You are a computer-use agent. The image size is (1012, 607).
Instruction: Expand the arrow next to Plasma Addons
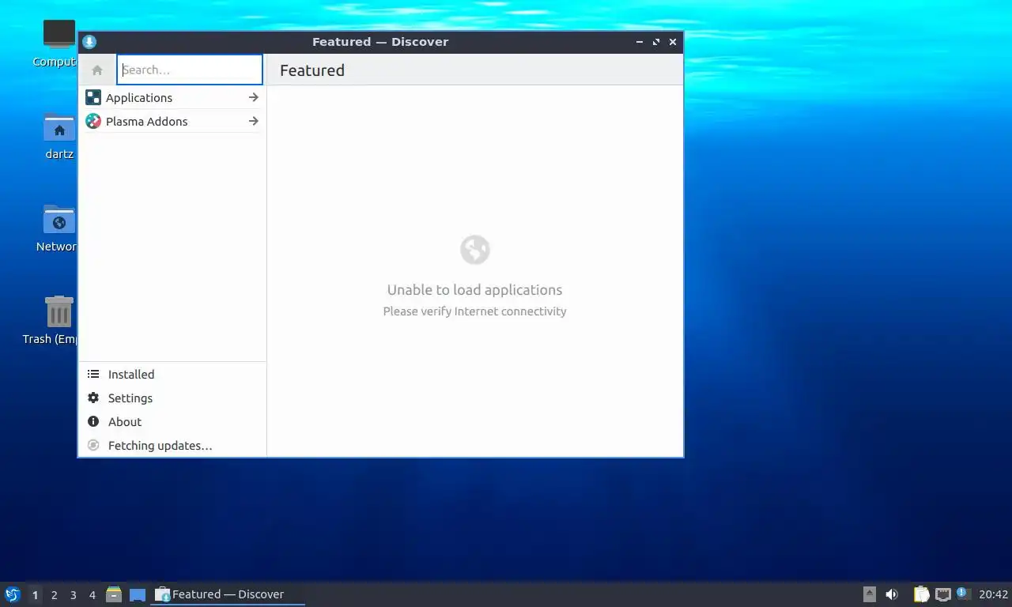pyautogui.click(x=253, y=121)
